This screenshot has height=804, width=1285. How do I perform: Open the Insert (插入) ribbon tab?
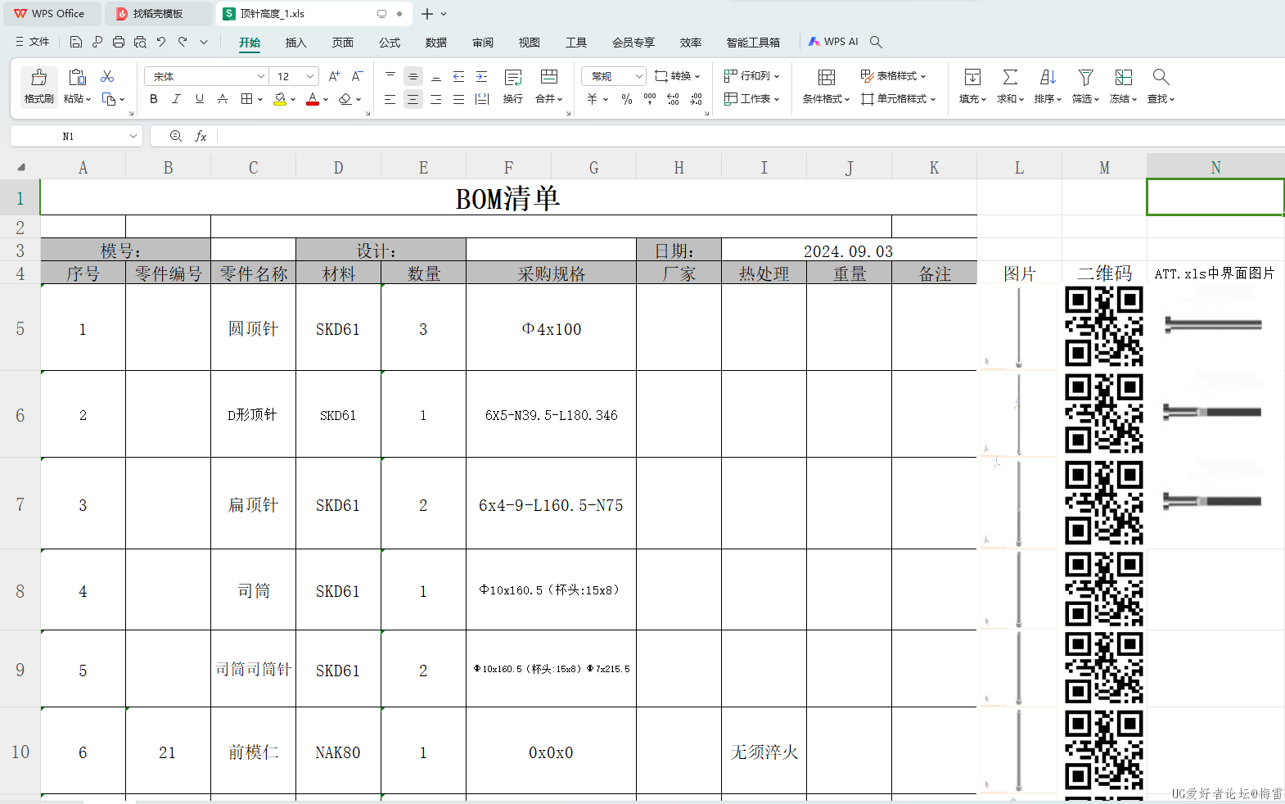click(x=295, y=43)
